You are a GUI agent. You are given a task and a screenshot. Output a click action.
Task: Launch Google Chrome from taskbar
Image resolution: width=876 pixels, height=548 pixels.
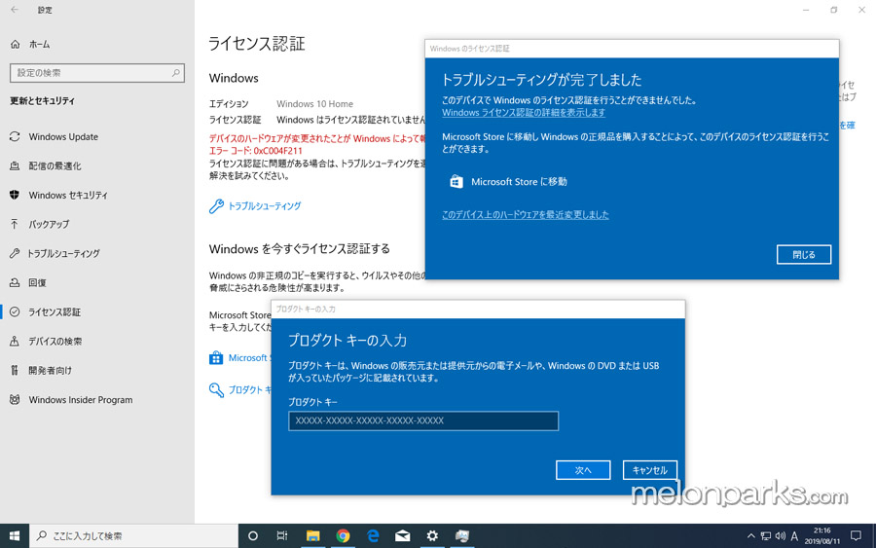pyautogui.click(x=343, y=535)
